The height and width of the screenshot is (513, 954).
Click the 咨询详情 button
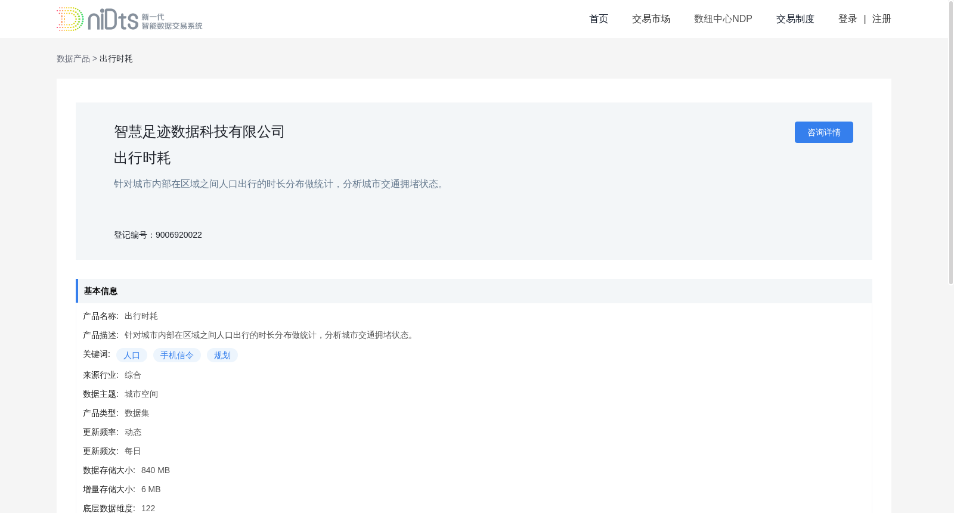coord(824,132)
